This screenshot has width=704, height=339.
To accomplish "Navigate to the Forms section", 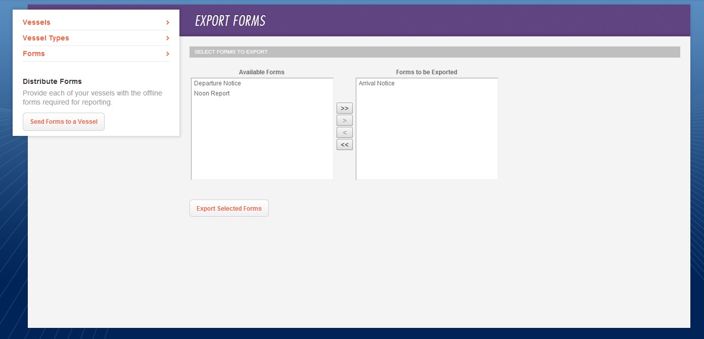I will tap(33, 54).
